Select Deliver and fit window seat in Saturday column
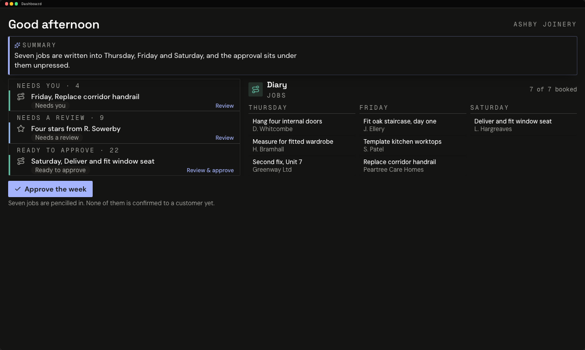The image size is (585, 350). [523, 125]
